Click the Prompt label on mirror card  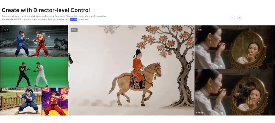tap(200, 113)
